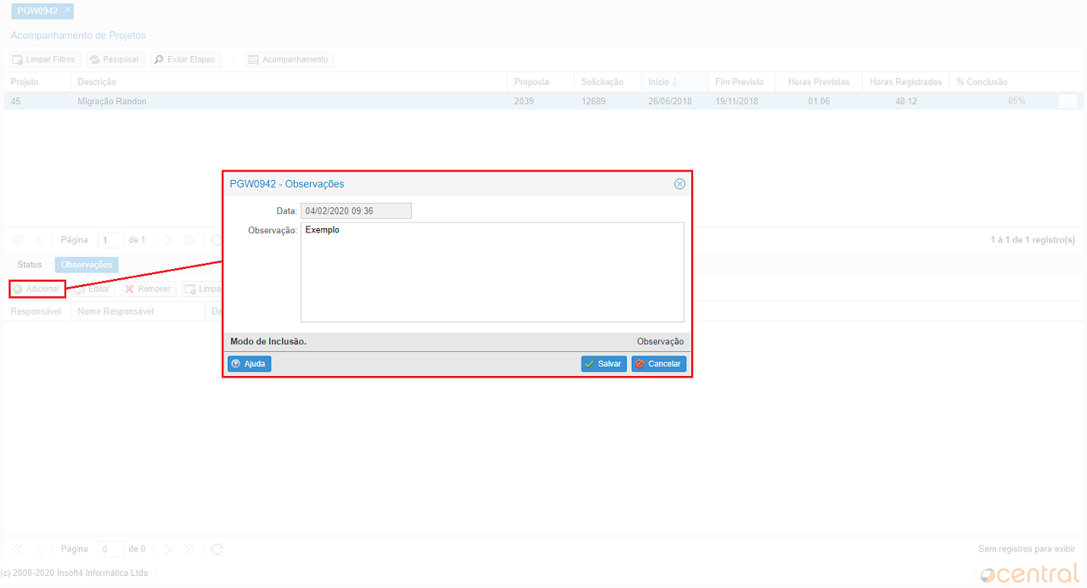Click Exibir Etapas magnifier button
Screen dimensions: 1087x588
click(x=184, y=60)
